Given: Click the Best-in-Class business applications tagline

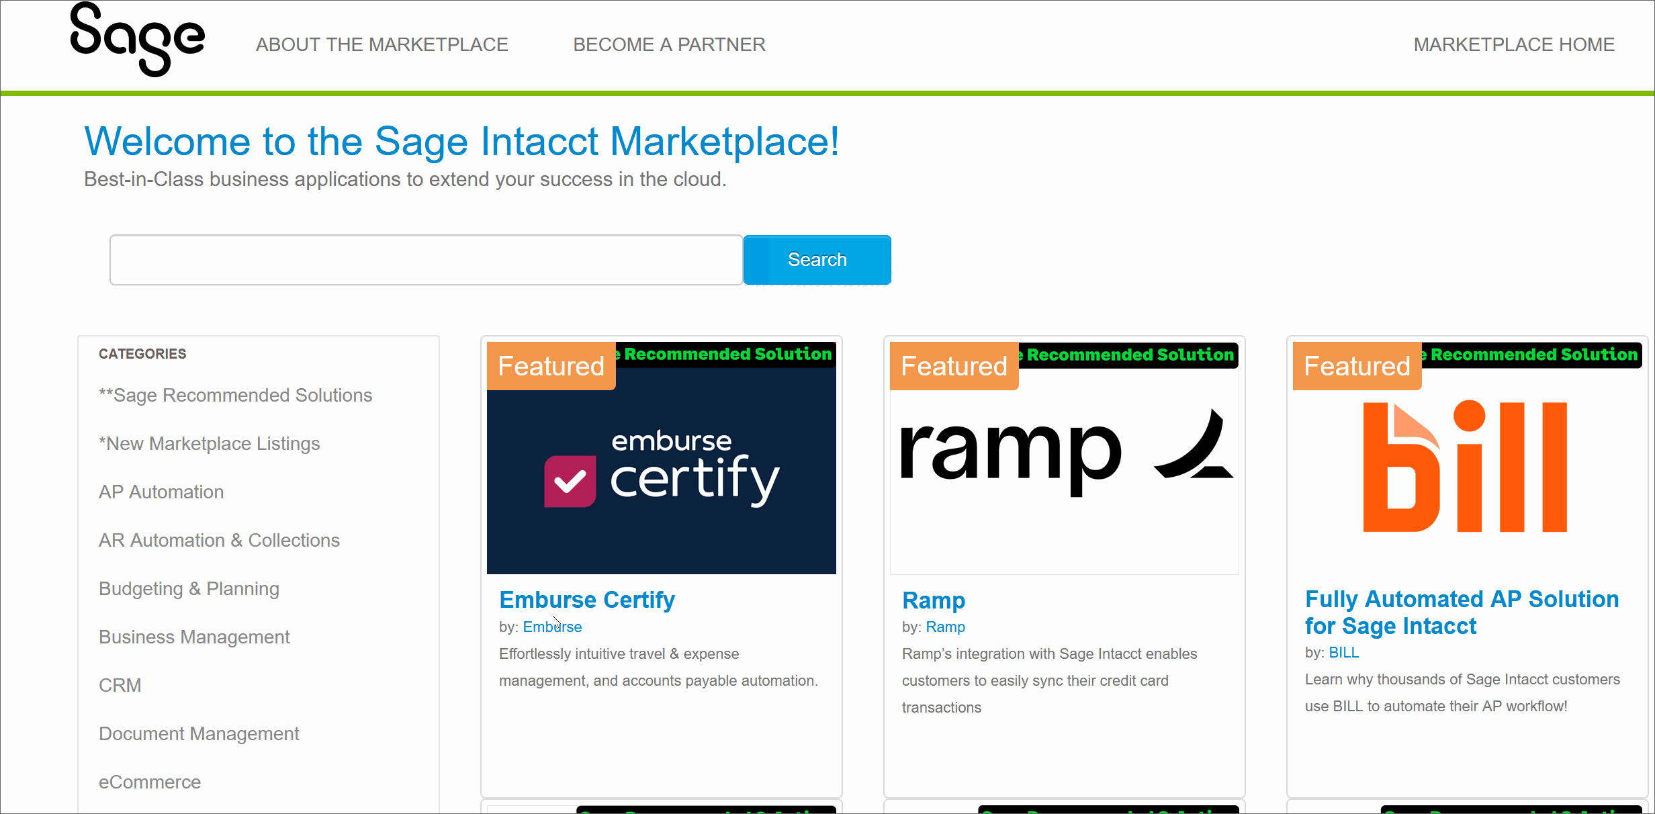Looking at the screenshot, I should click(405, 179).
